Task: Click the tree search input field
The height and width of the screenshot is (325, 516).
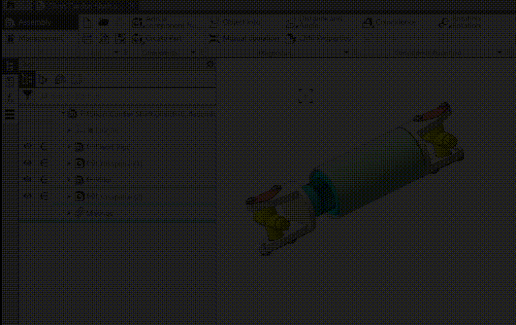Action: (x=125, y=96)
